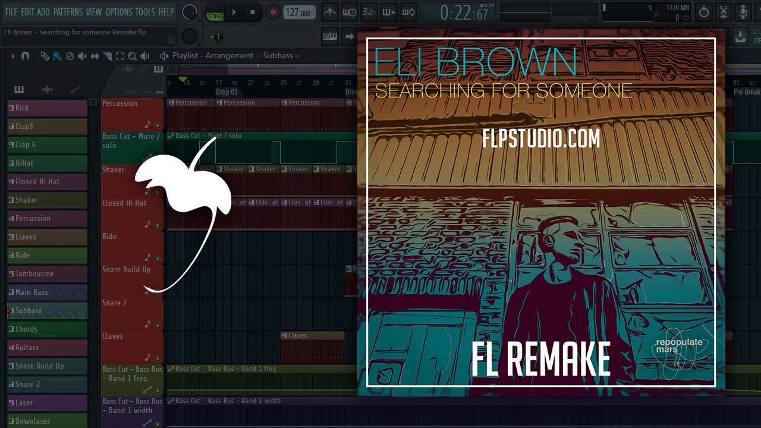Screen dimensions: 761x428
Task: Open the audio editor scissors icon
Action: (724, 12)
